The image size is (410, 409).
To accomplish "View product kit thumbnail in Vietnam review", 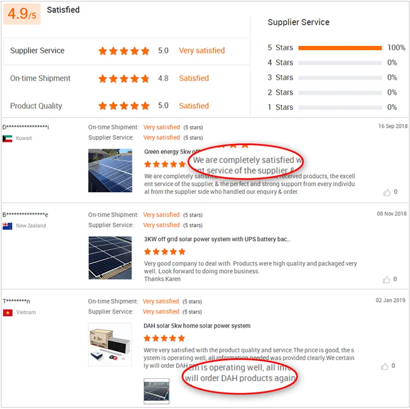I will pyautogui.click(x=110, y=345).
